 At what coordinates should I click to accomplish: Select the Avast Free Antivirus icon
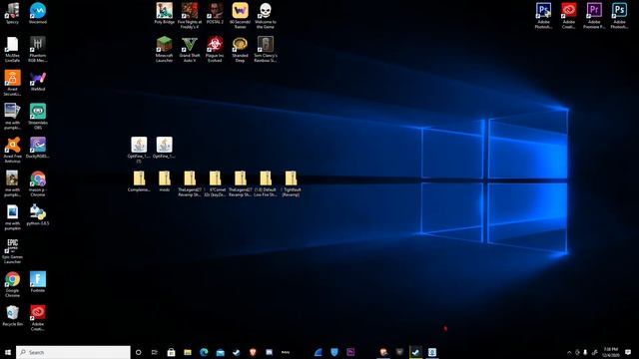pos(12,150)
